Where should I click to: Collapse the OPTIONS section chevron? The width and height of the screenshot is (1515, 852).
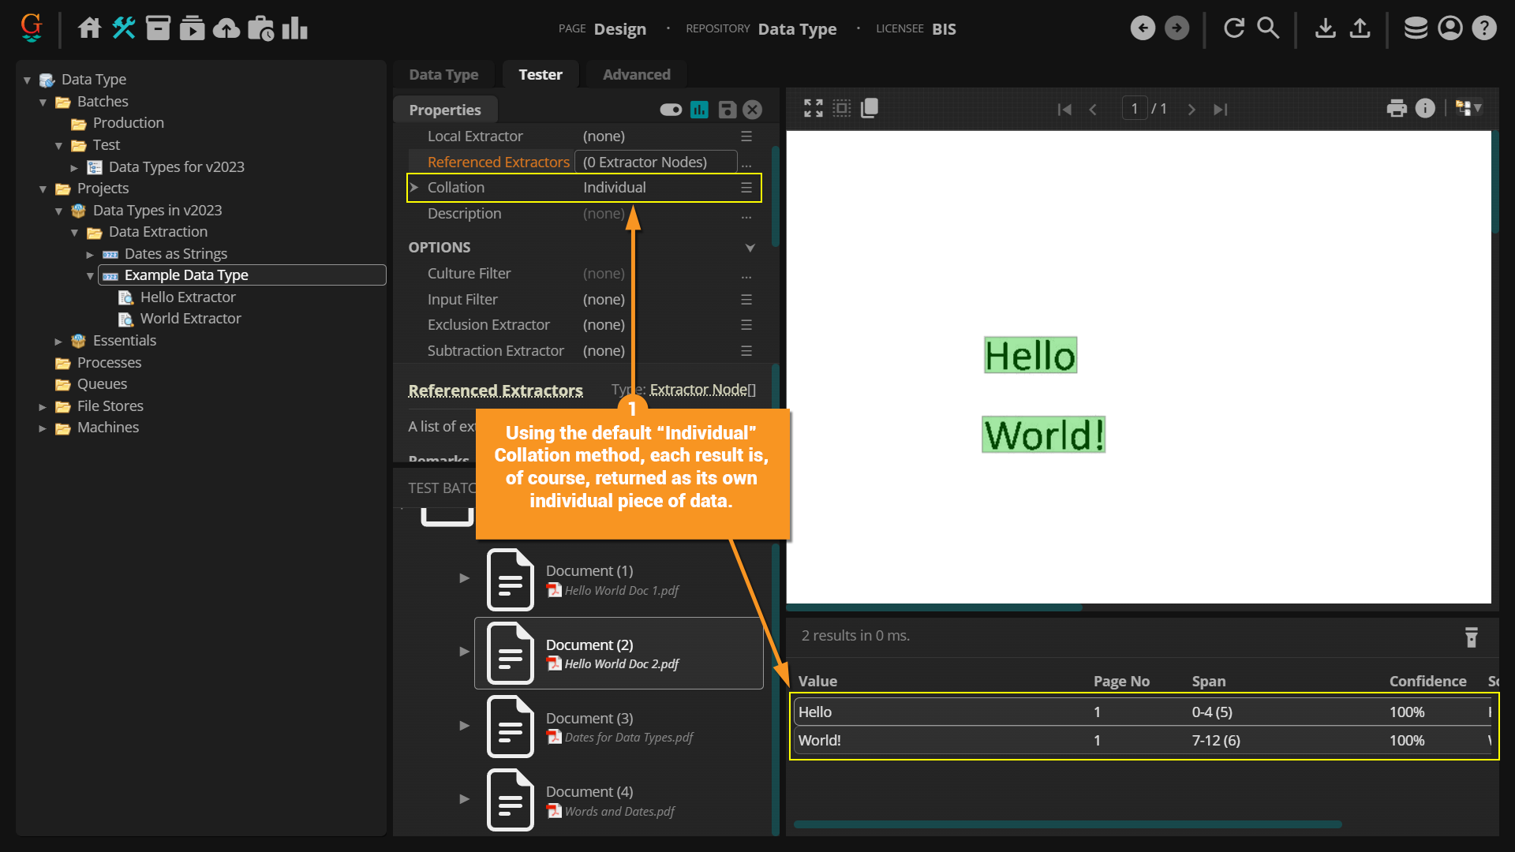pyautogui.click(x=750, y=248)
